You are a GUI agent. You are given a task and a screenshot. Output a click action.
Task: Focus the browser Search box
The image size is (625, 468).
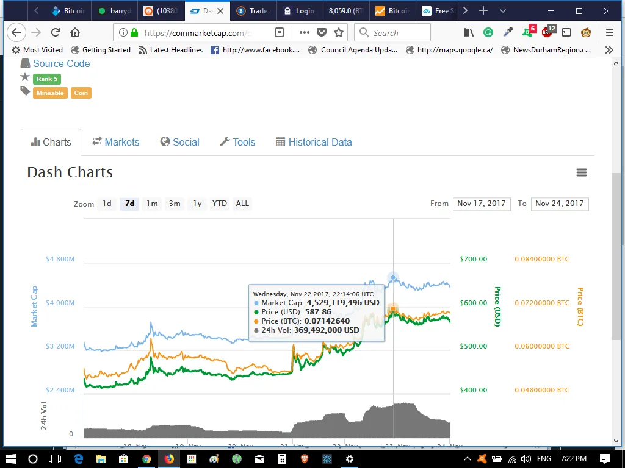392,33
